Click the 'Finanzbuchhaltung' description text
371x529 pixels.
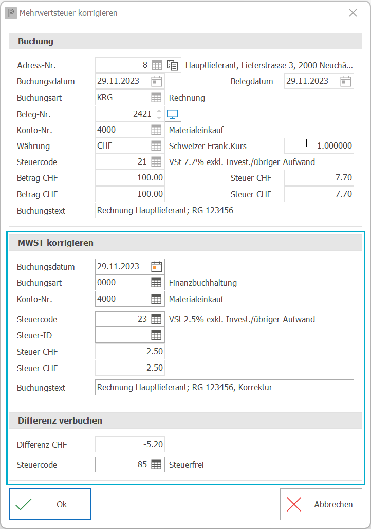[x=202, y=283]
